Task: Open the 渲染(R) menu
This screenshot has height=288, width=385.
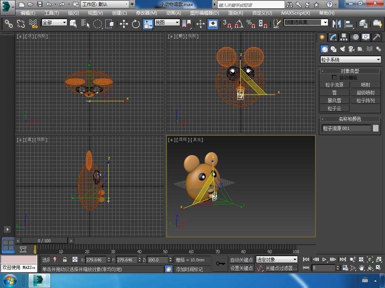Action: pos(235,13)
